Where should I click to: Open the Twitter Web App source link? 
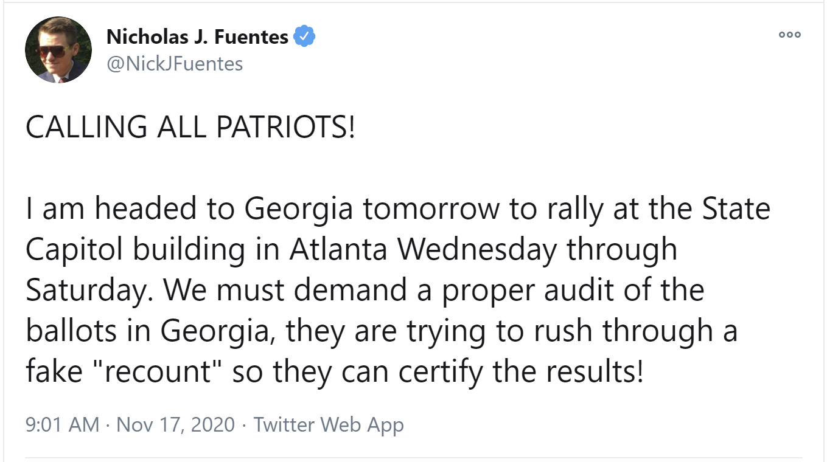pos(329,424)
